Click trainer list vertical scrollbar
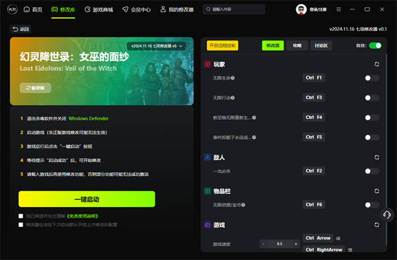This screenshot has width=397, height=260. 386,150
